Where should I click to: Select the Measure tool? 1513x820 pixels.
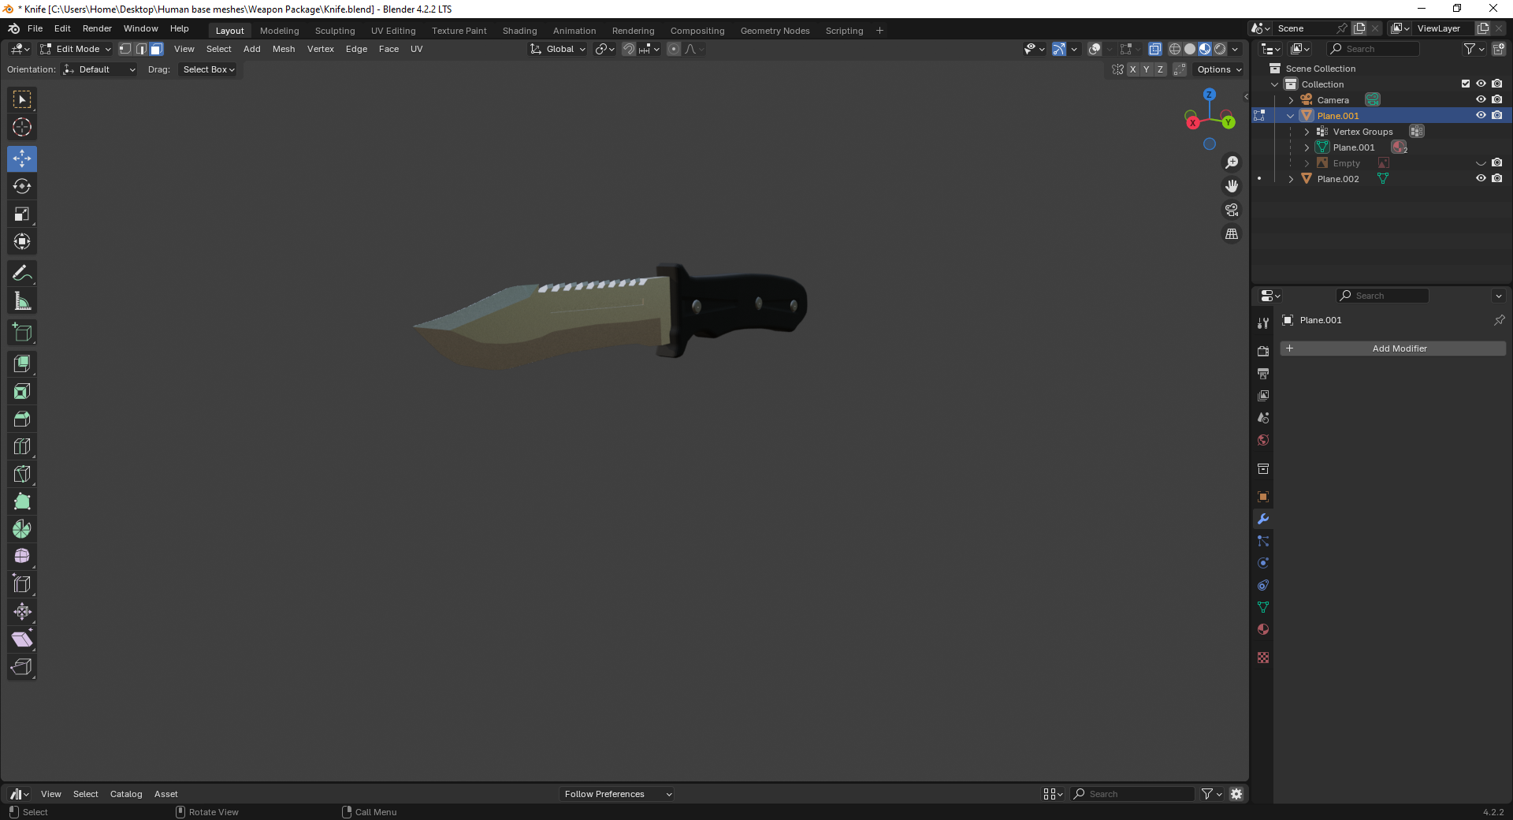coord(22,301)
